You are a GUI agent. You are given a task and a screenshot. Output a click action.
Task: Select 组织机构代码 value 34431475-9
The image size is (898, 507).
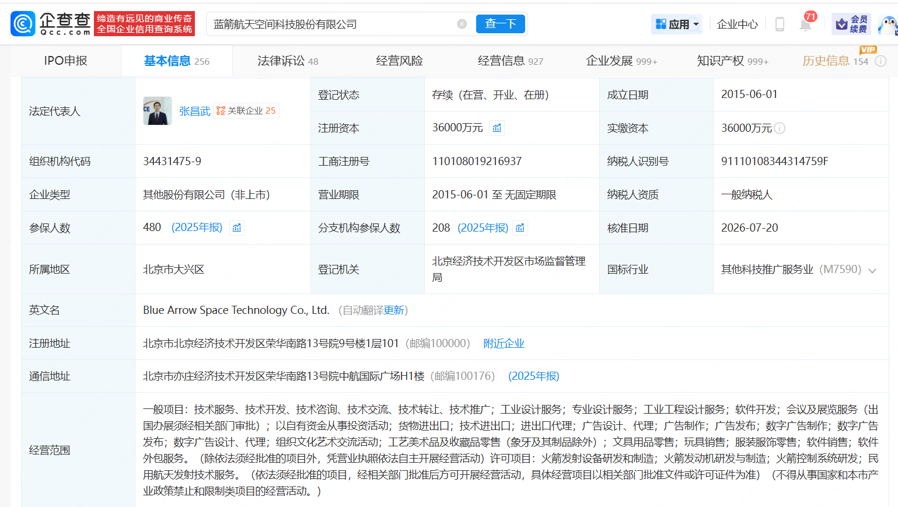click(x=172, y=161)
